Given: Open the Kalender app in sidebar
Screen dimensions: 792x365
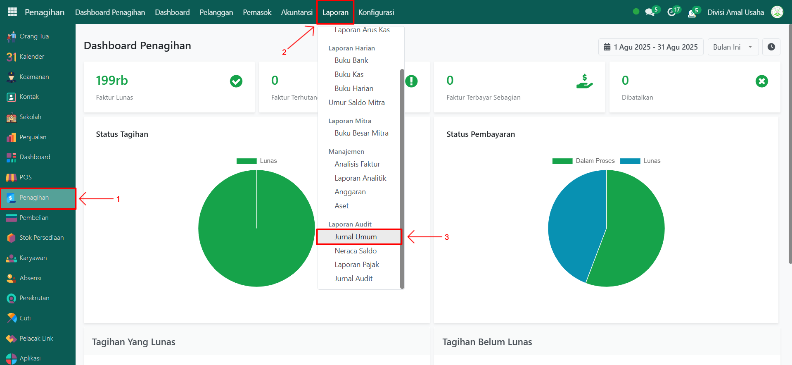Looking at the screenshot, I should 31,57.
